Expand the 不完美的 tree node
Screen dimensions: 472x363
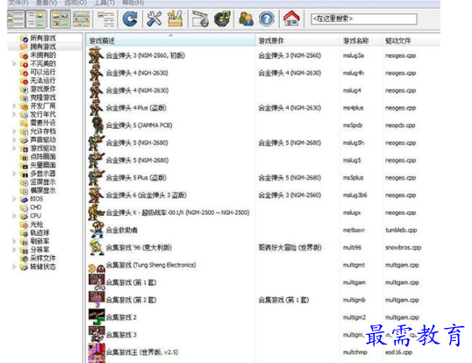point(14,63)
